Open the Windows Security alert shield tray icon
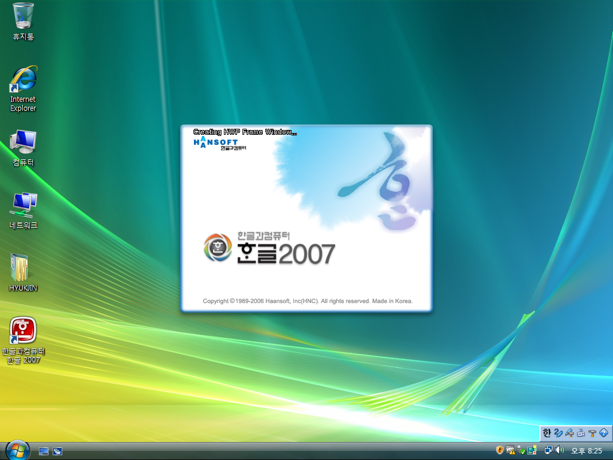613x460 pixels. pos(500,450)
